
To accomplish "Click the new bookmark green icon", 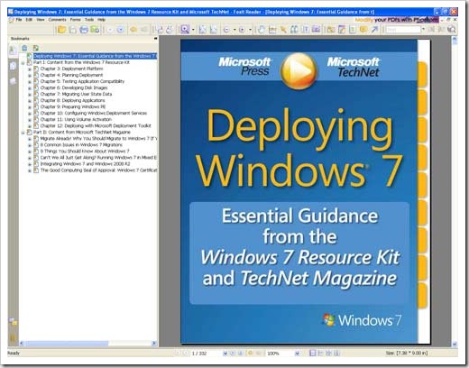I will click(36, 48).
